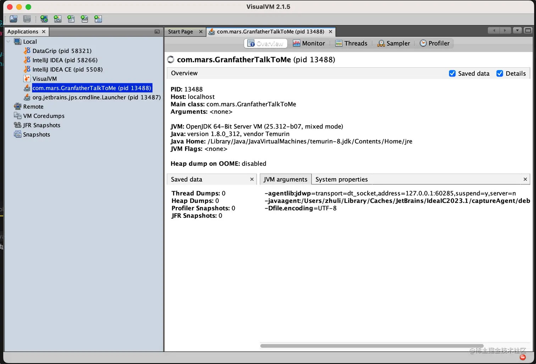Click the IntelliJ IDEA CE icon
The image size is (536, 364).
[27, 69]
